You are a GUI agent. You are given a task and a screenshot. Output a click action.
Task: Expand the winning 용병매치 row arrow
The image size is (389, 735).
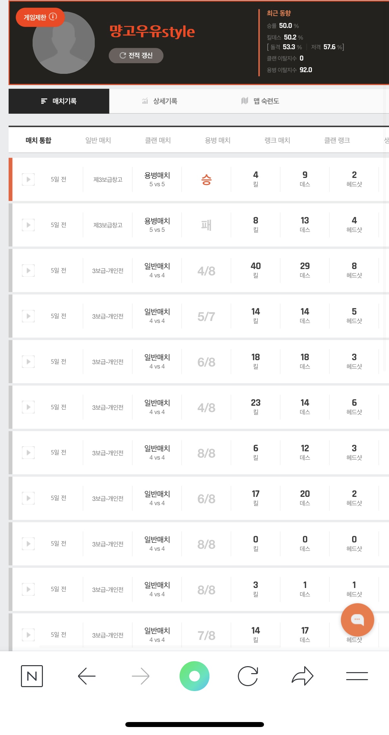pos(28,180)
